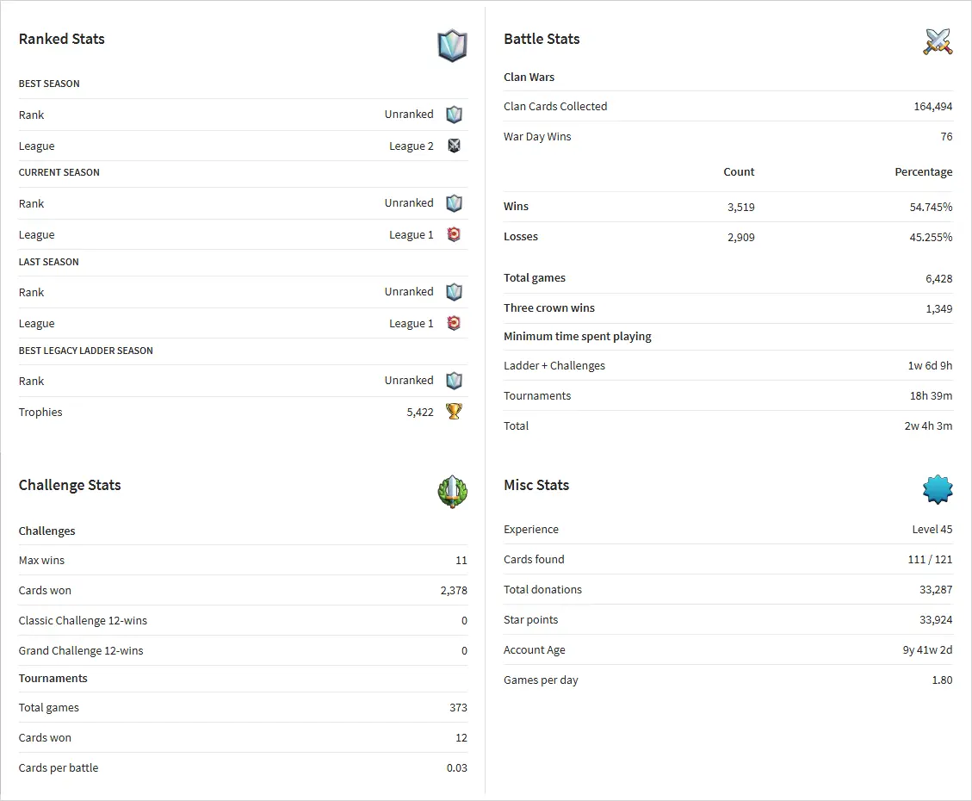Click the Last Season rank shield icon
The image size is (972, 801).
(x=455, y=292)
